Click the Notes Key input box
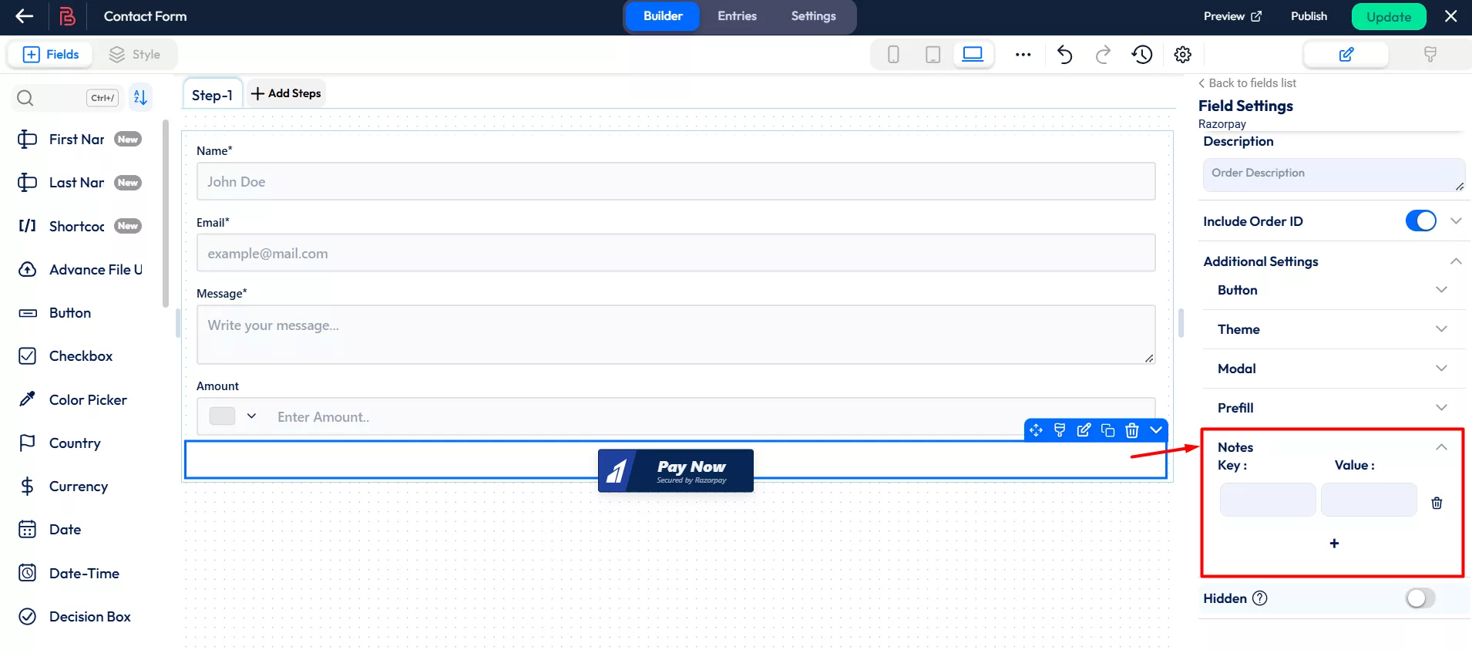 pos(1268,500)
